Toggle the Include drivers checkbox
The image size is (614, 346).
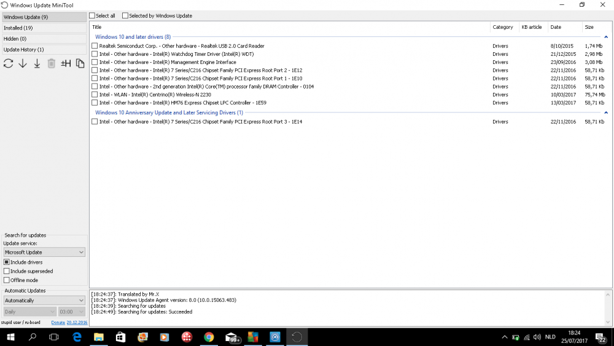tap(7, 262)
